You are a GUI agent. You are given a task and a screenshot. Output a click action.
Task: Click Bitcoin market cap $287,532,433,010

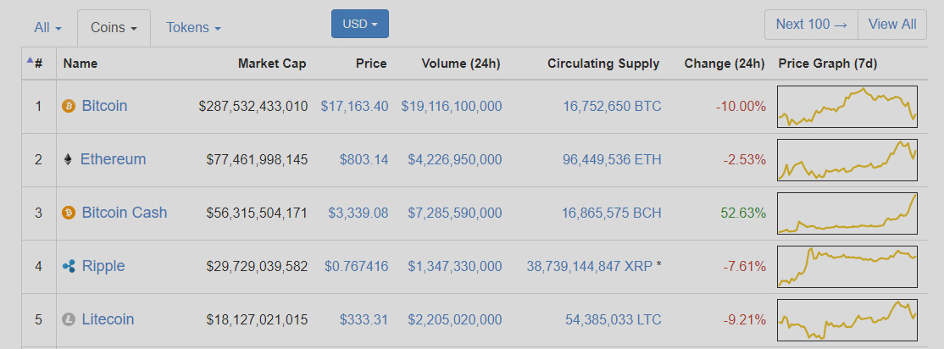(253, 107)
